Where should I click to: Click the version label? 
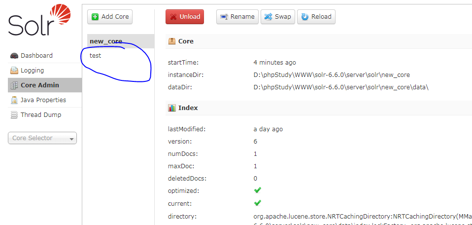180,142
